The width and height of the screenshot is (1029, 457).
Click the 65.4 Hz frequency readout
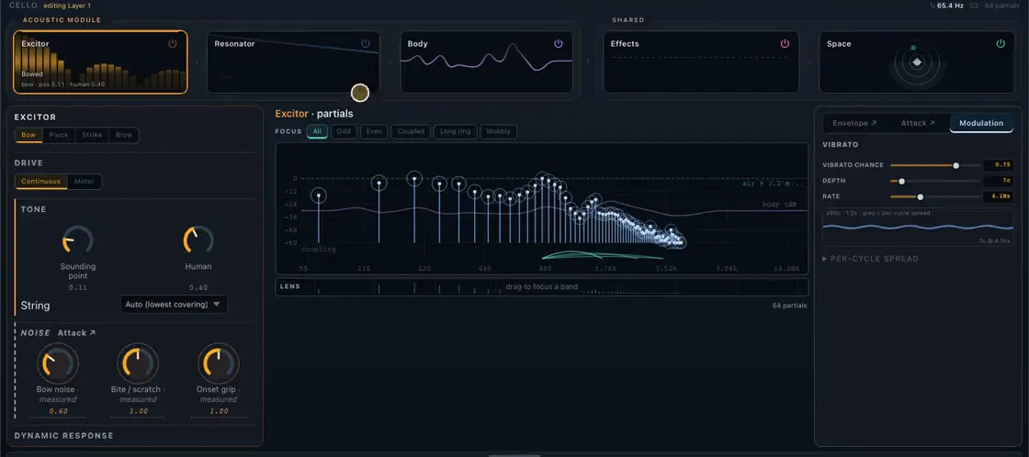952,6
